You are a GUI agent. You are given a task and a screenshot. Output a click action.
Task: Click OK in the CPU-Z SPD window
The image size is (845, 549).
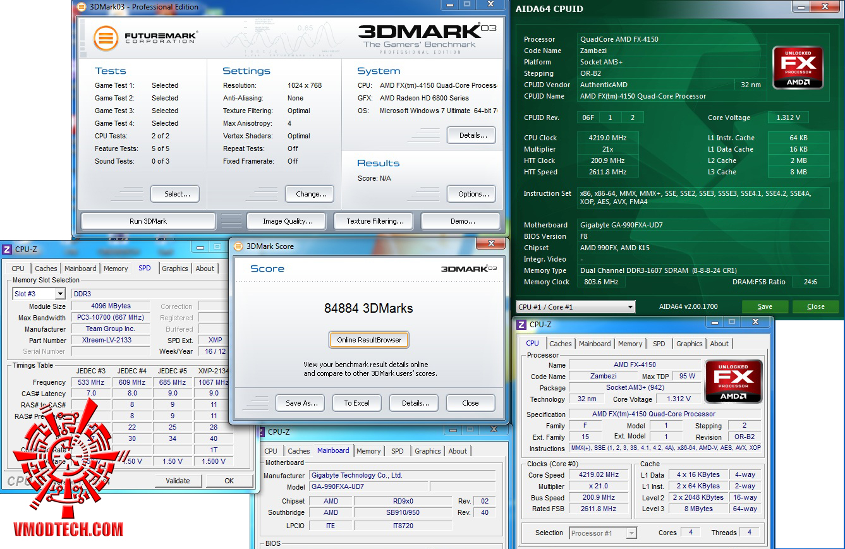(x=229, y=481)
